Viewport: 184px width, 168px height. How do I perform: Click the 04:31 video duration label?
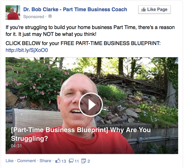click(16, 146)
